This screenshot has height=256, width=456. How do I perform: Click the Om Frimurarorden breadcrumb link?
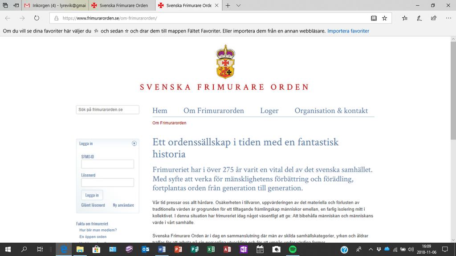click(169, 123)
